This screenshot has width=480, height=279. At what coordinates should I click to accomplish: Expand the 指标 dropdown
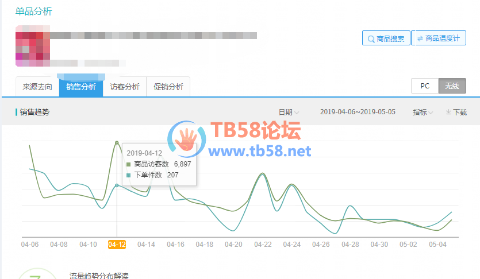[423, 112]
